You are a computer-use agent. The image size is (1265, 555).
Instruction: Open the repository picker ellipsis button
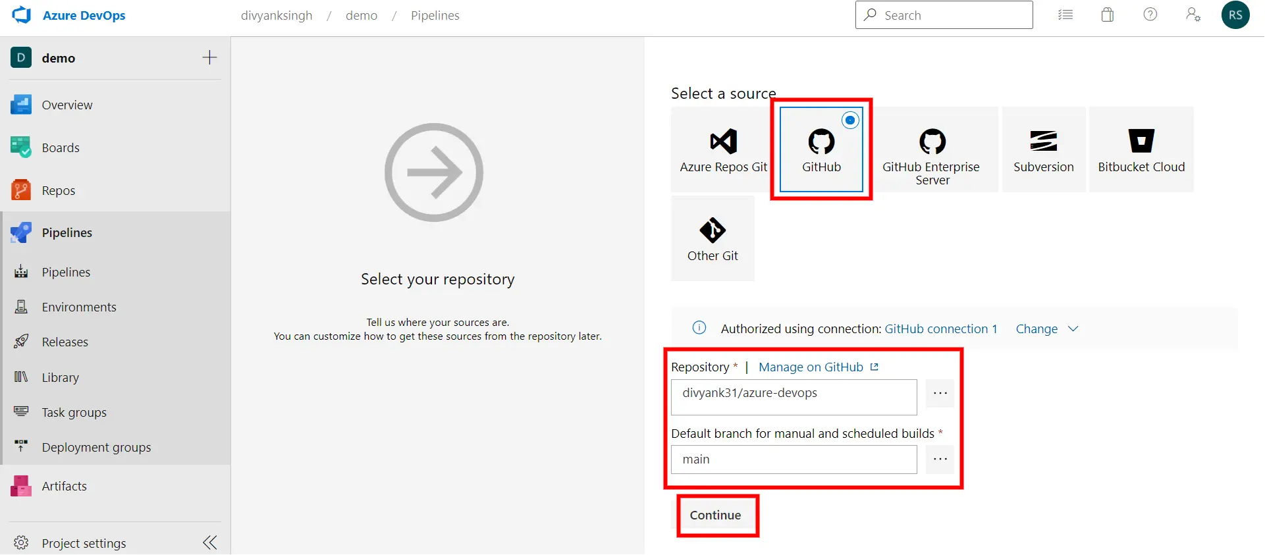coord(940,394)
